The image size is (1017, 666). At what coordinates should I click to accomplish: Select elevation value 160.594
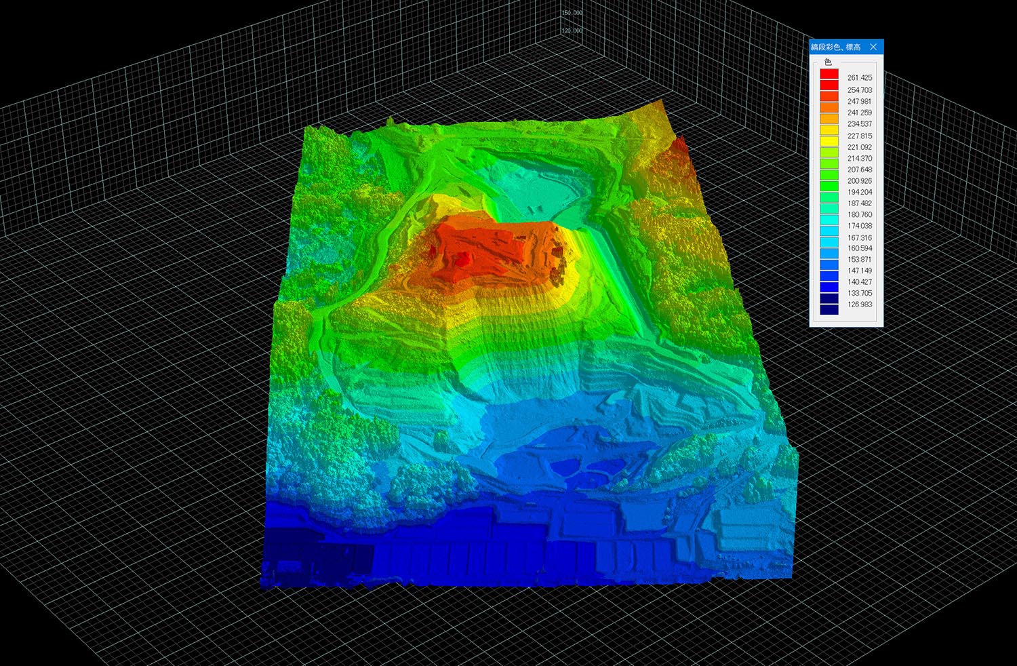click(860, 248)
